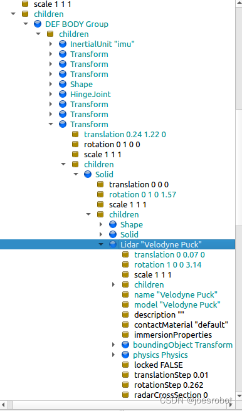Click the cube icon beside radarCrossSection 0
This screenshot has width=242, height=411.
coord(125,395)
